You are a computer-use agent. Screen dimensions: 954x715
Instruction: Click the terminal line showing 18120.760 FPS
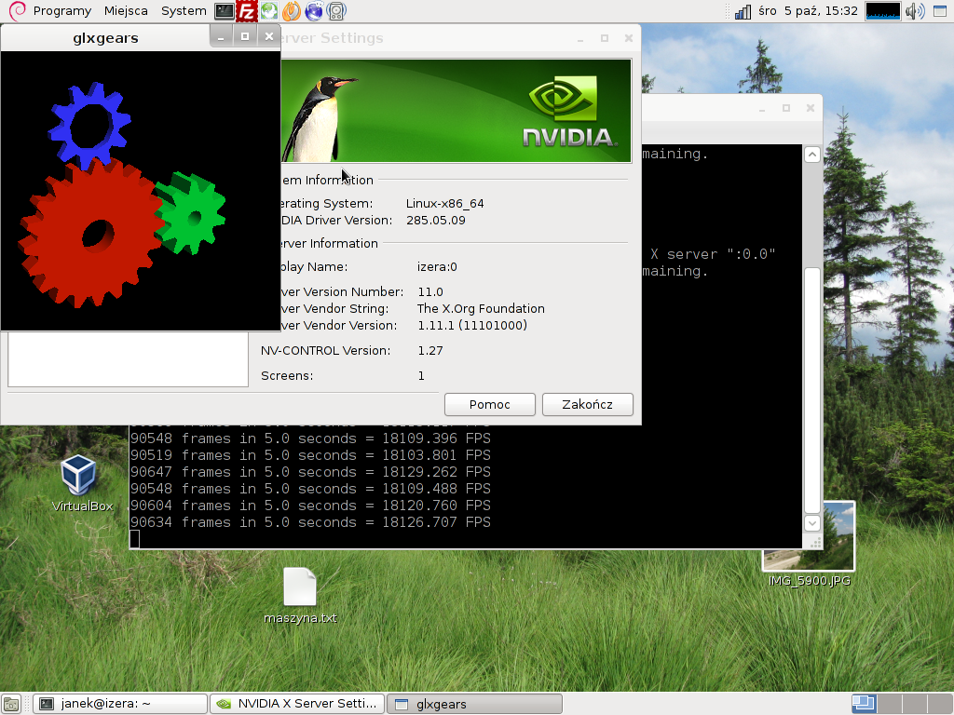[310, 506]
